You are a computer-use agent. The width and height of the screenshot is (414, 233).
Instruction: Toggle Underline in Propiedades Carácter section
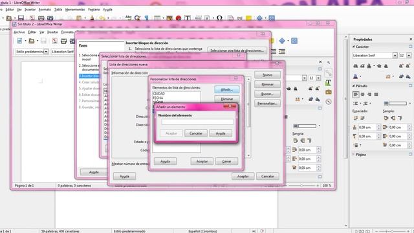pos(369,66)
